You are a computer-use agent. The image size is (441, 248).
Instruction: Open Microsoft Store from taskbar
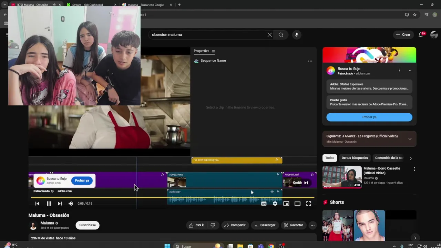coord(250,246)
